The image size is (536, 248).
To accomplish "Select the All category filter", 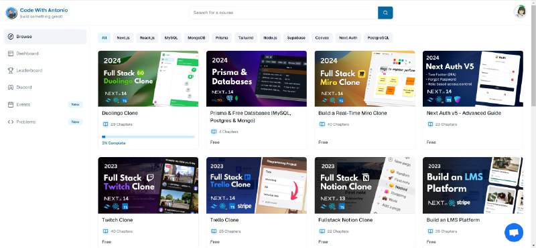I will tap(105, 38).
